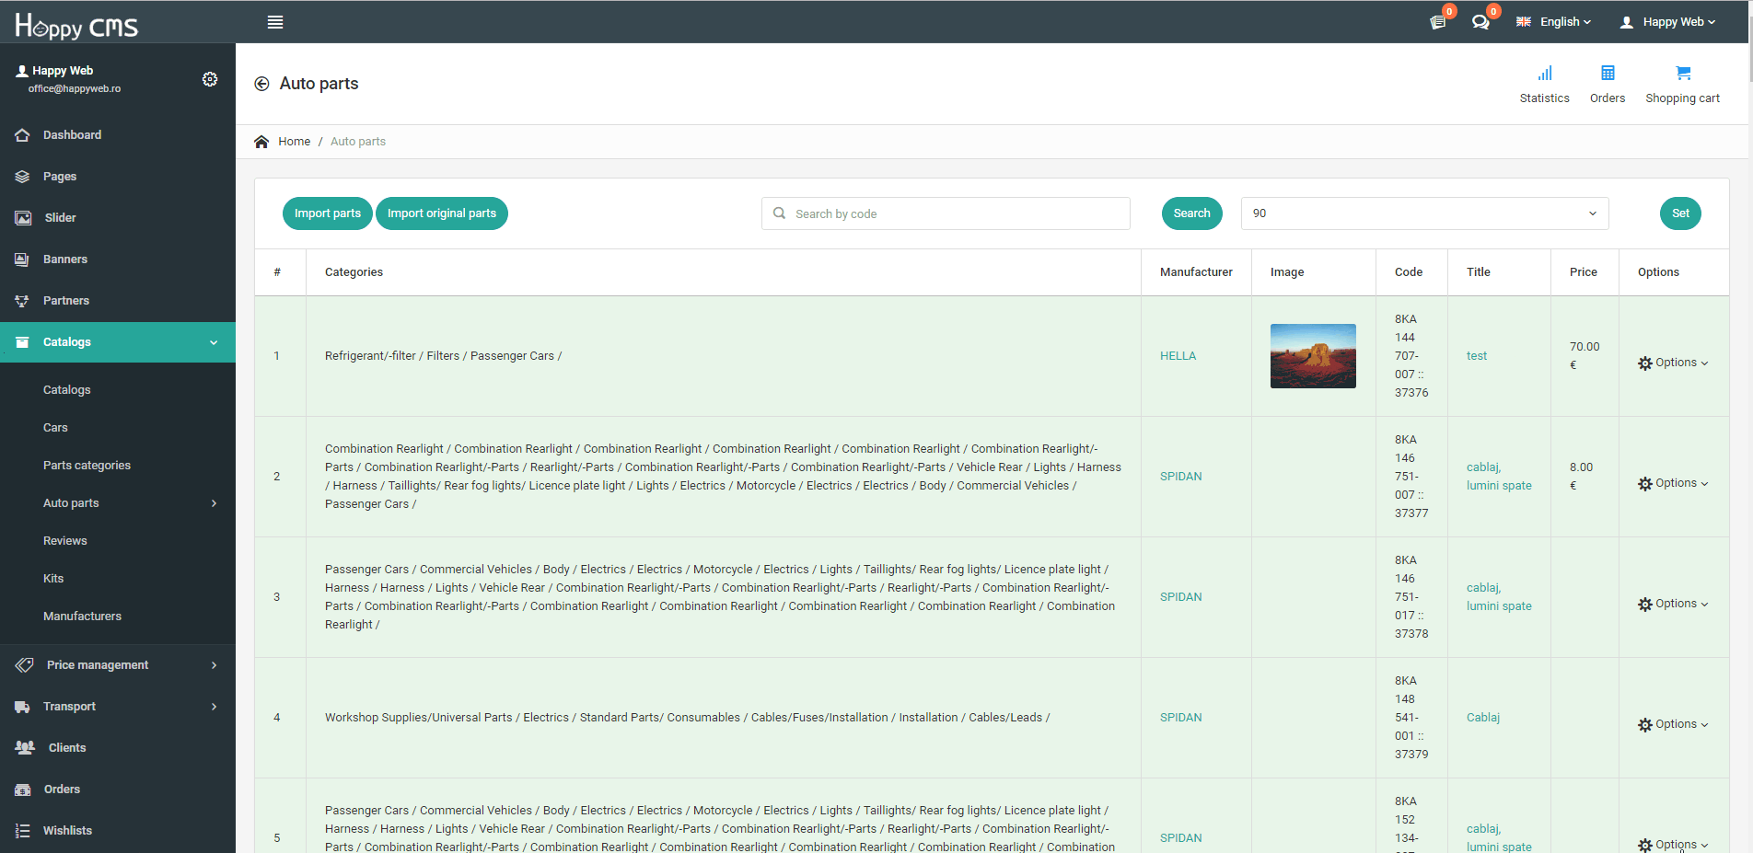
Task: Expand the Transport submenu chevron
Action: click(x=214, y=707)
